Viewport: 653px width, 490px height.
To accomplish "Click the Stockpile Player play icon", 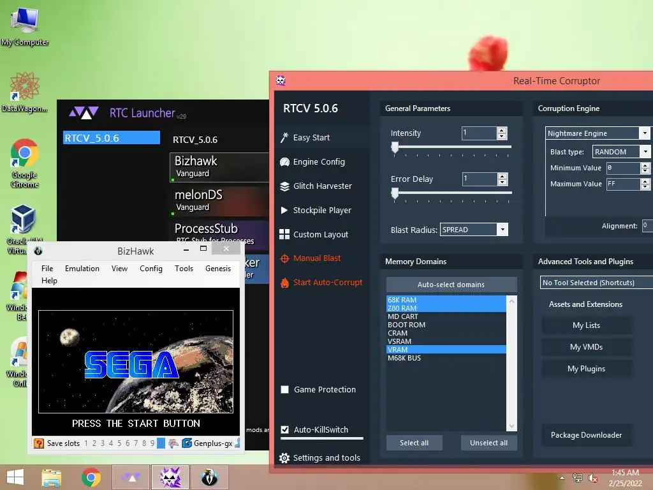I will (x=284, y=211).
